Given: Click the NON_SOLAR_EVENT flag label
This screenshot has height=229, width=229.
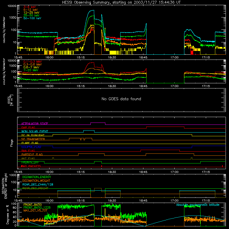Looking at the screenshot, I should coord(35,131).
